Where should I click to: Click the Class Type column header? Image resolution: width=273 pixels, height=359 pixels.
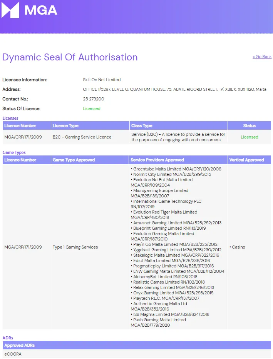[x=142, y=126]
